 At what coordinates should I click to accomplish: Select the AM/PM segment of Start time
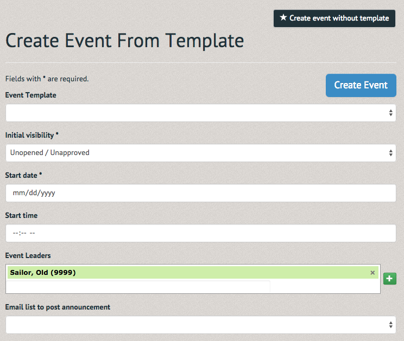pyautogui.click(x=32, y=233)
